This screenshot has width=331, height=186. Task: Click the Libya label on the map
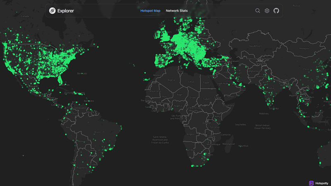191,81
